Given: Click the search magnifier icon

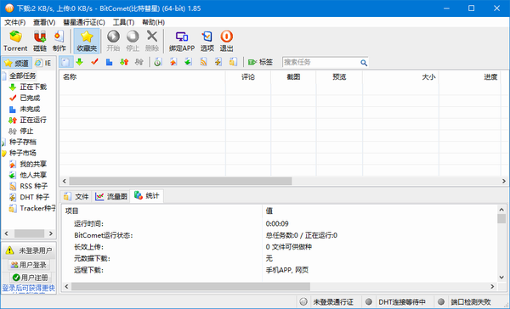Looking at the screenshot, I should point(364,63).
